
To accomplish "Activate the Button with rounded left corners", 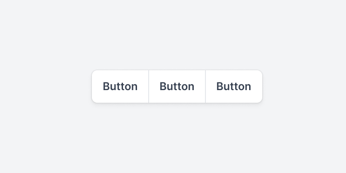I will click(x=120, y=86).
